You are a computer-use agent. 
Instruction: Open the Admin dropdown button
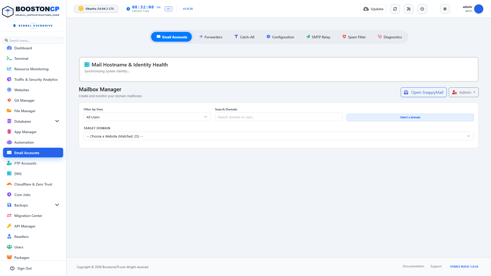463,93
